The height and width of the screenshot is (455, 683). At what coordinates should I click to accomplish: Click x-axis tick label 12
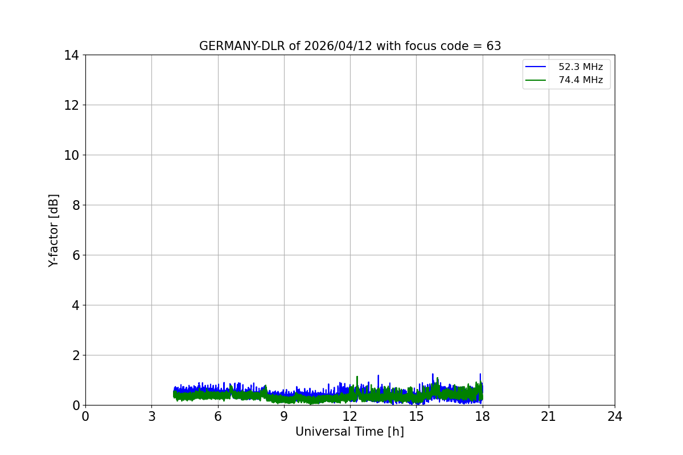(350, 416)
